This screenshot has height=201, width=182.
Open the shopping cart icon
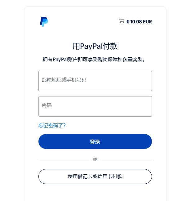click(x=121, y=21)
